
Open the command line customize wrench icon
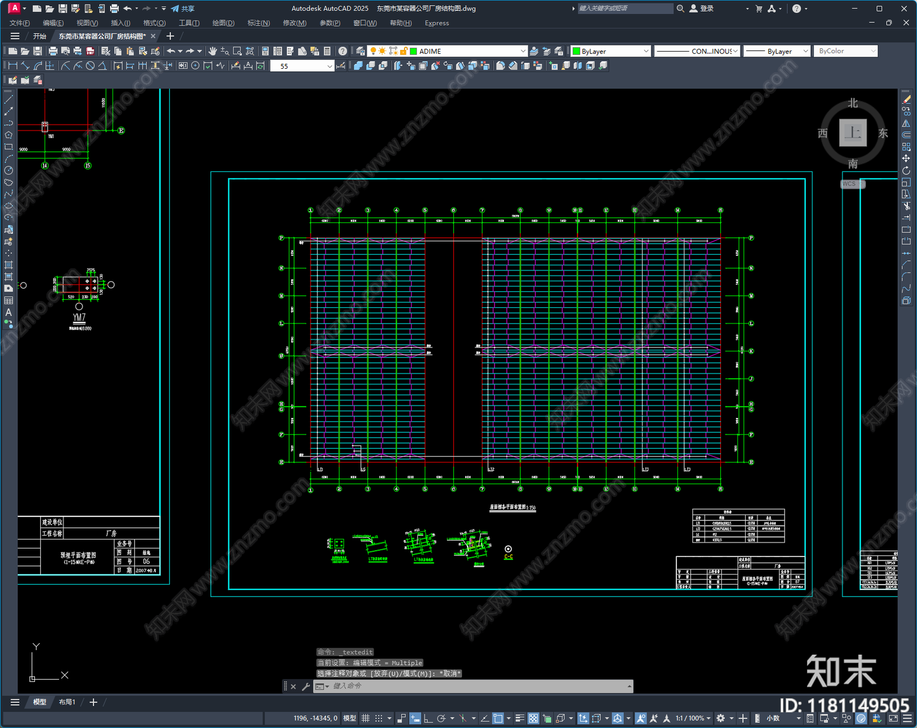305,686
